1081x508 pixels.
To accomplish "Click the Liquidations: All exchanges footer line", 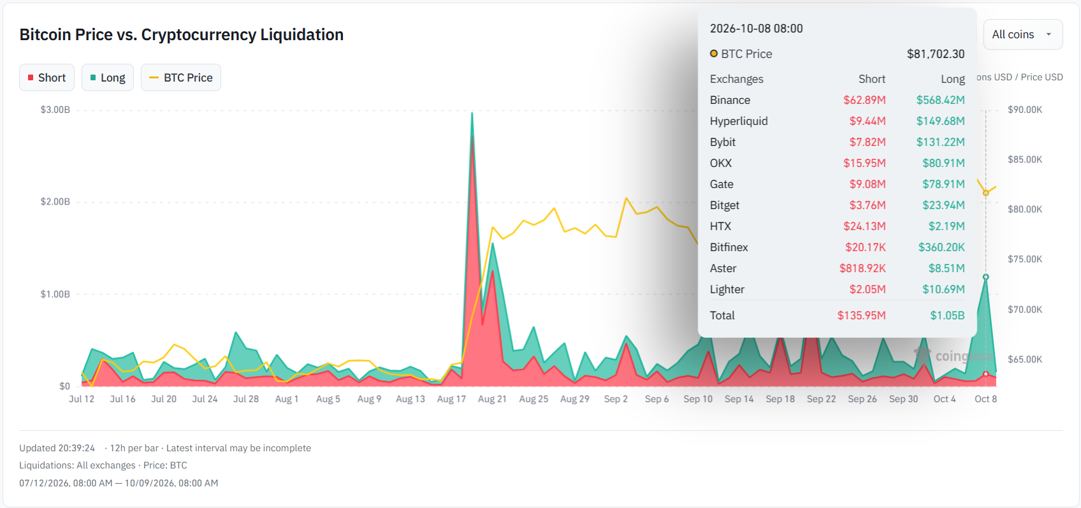I will 103,465.
